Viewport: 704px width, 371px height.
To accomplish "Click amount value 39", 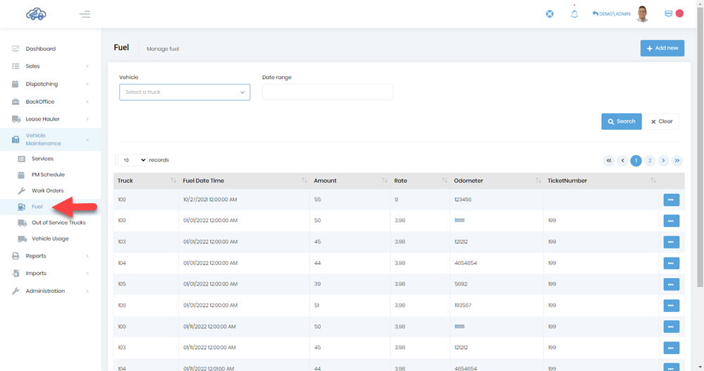I will coord(317,284).
